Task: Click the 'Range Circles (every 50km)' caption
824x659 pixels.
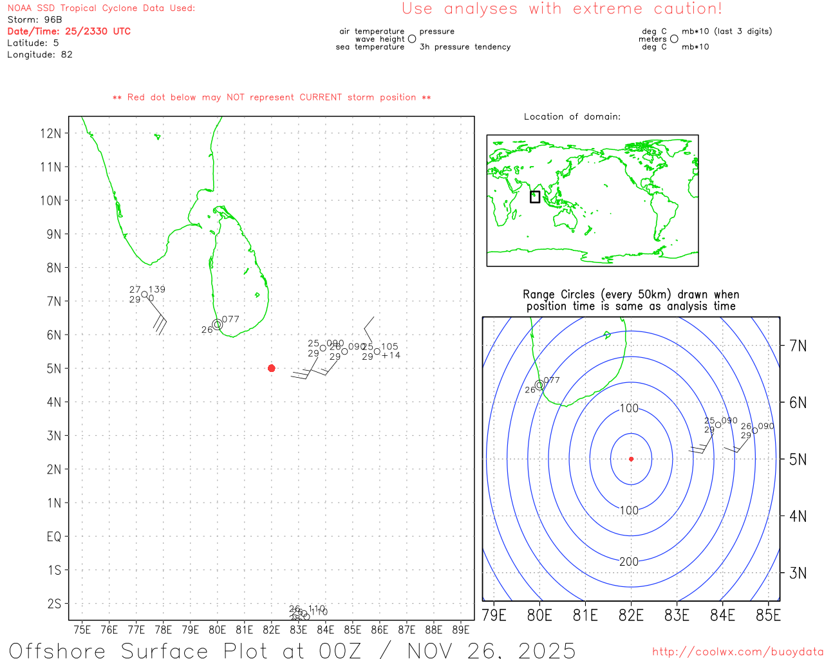Action: tap(631, 301)
